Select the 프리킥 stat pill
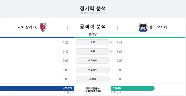Viewport: 186px width, 96px height. click(92, 79)
